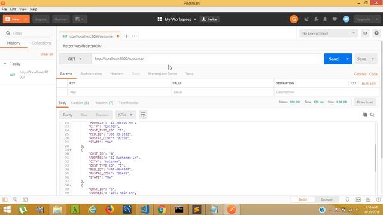Viewport: 383px width, 215px height.
Task: Open Visual Studio Code from taskbar
Action: coord(145,210)
